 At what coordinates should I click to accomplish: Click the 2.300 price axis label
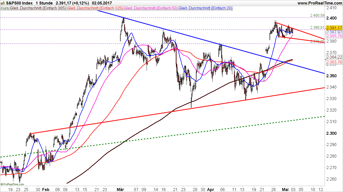pos(331,133)
